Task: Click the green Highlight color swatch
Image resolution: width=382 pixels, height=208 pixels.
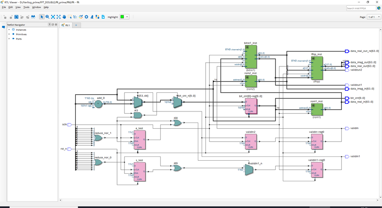Action: pyautogui.click(x=122, y=17)
